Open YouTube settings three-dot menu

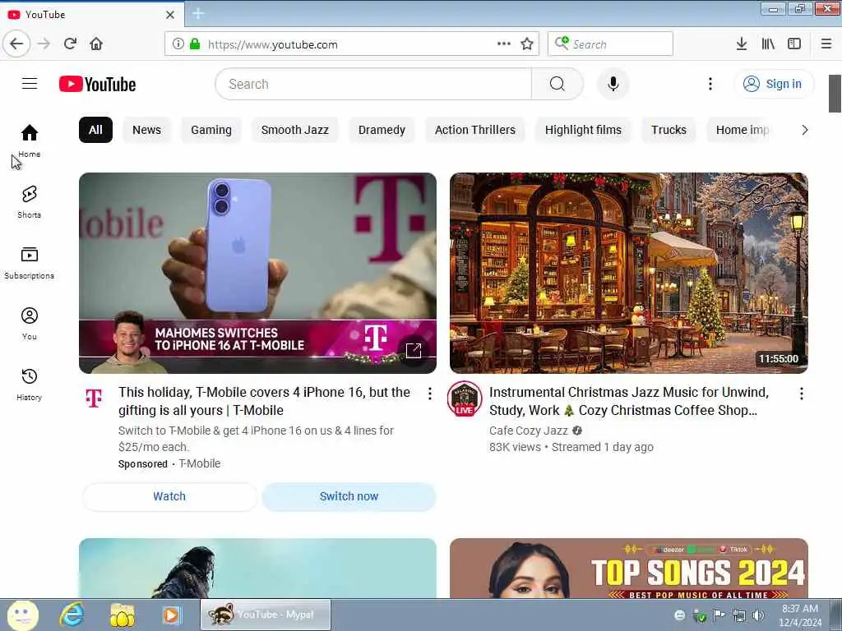click(710, 84)
